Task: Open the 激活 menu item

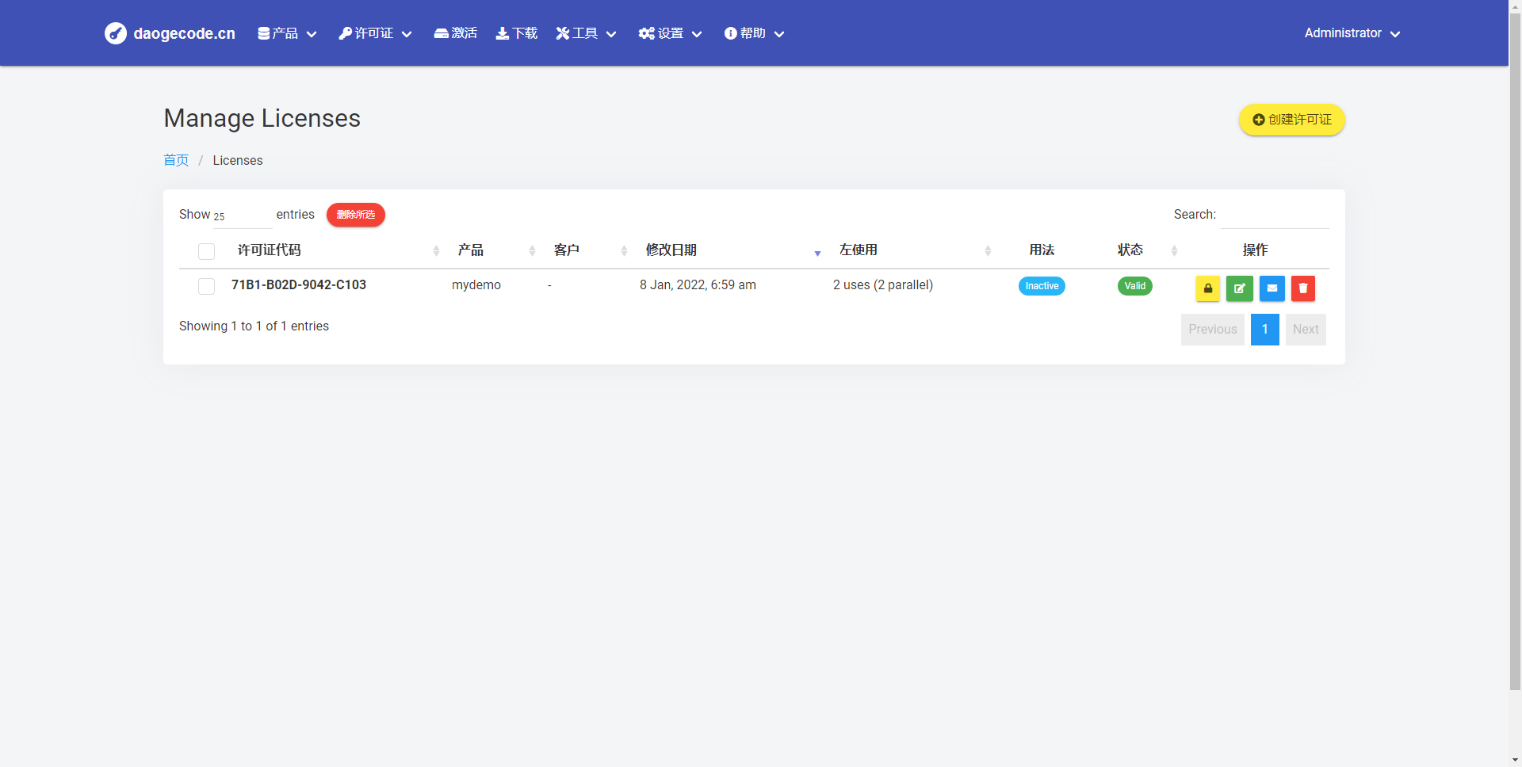Action: coord(456,33)
